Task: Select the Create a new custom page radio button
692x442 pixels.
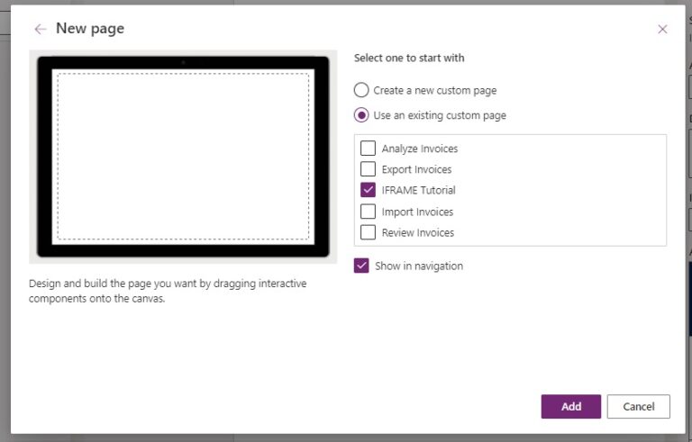Action: coord(361,90)
